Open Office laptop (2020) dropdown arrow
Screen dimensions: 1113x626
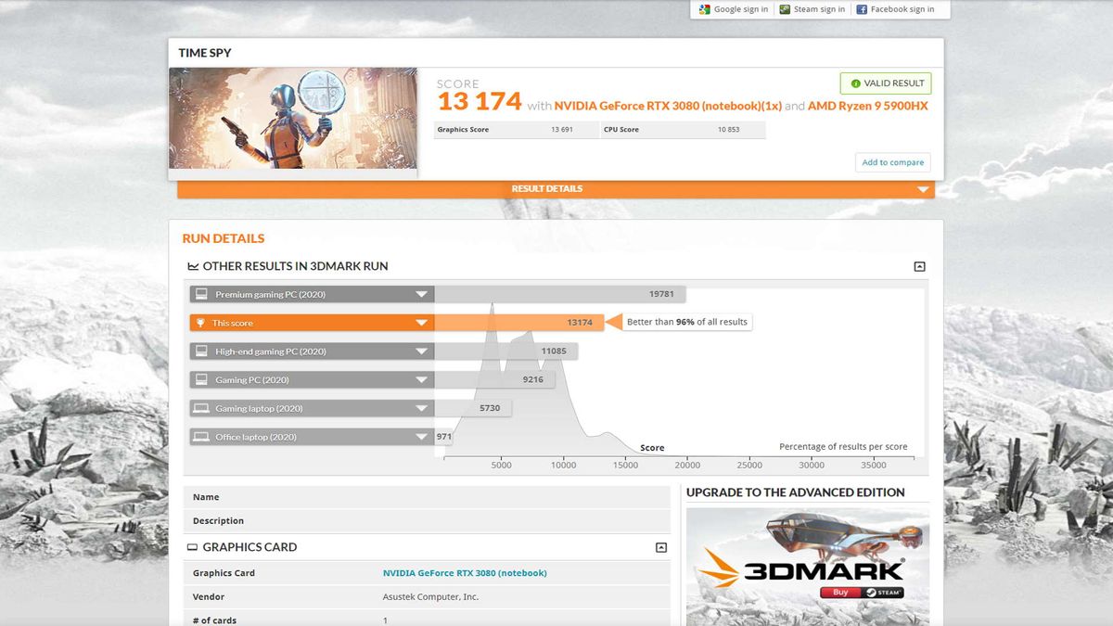pos(422,437)
